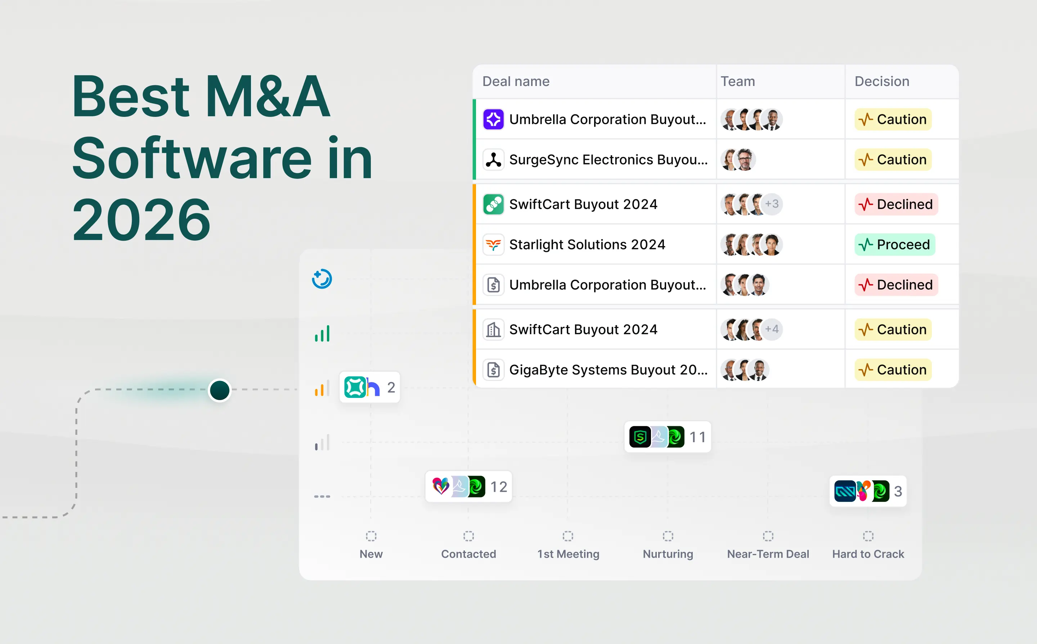Viewport: 1037px width, 644px height.
Task: Click the dashed square icon above New
Action: click(371, 536)
